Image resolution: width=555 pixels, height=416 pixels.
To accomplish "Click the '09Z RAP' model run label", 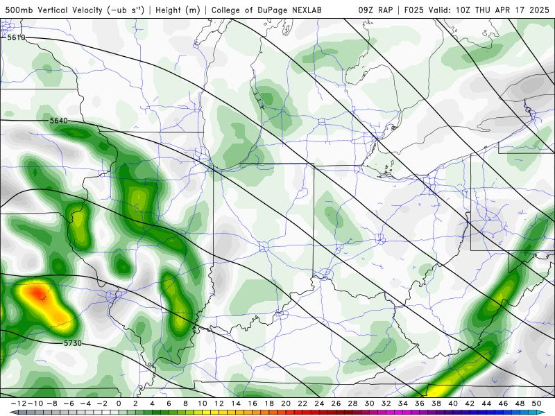I will [375, 10].
